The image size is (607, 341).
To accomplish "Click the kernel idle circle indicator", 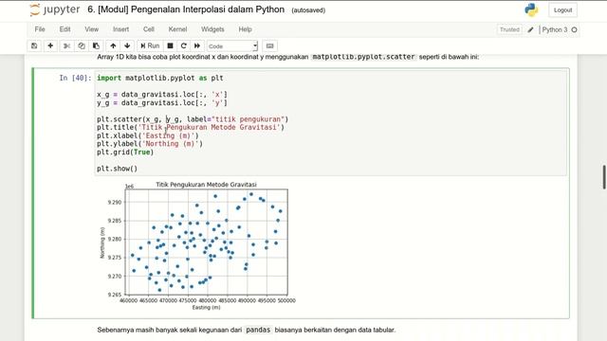I will click(x=574, y=29).
